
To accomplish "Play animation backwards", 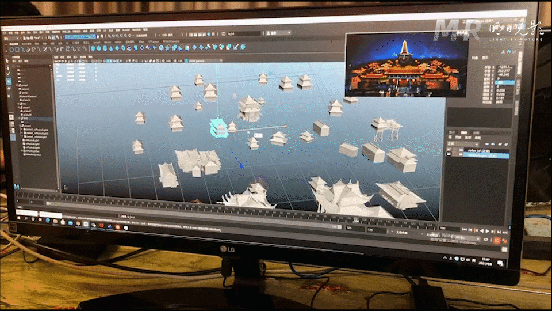I will coord(482,231).
